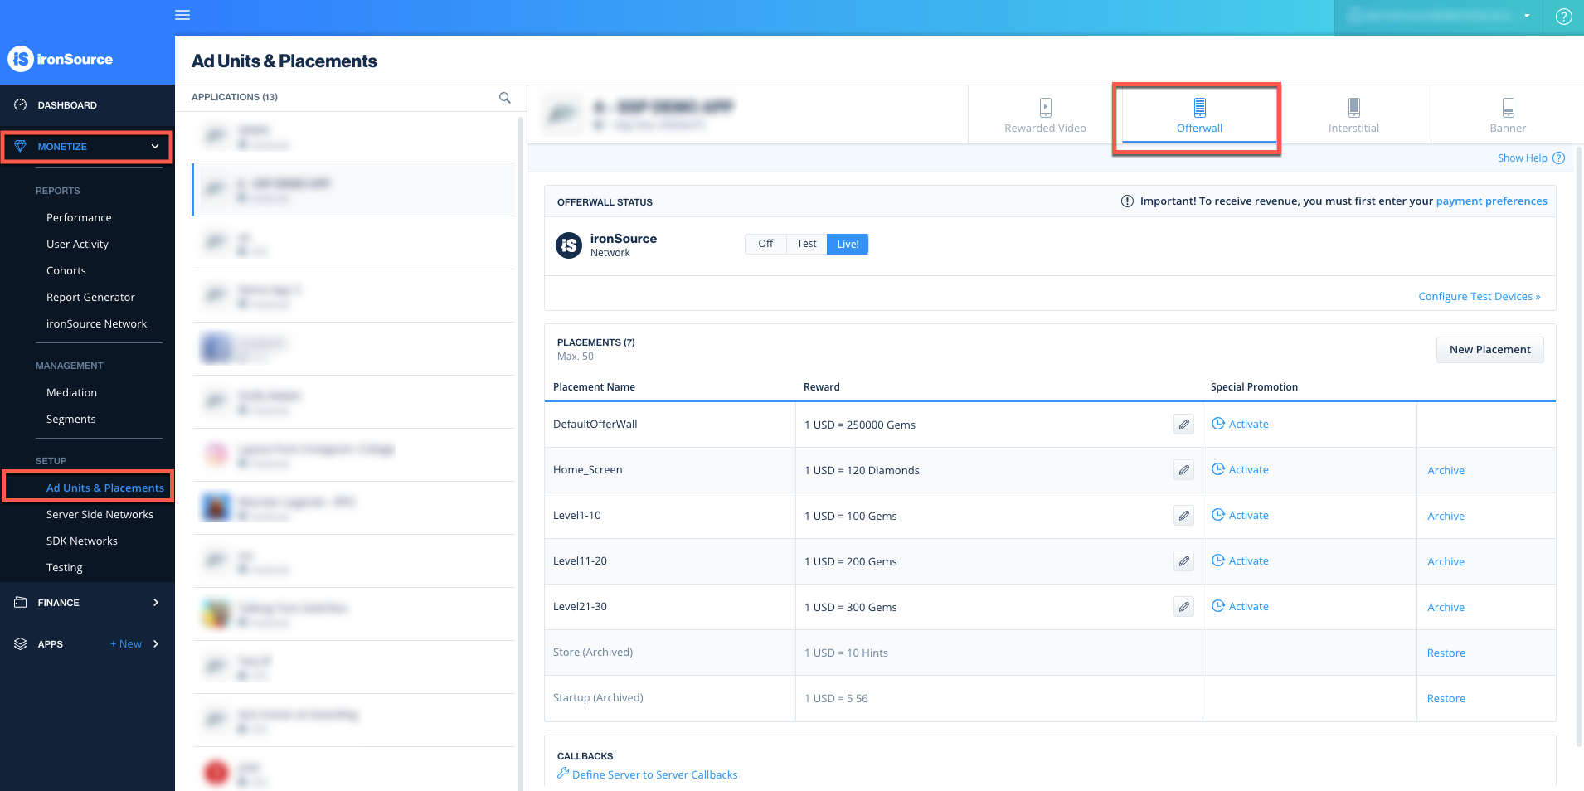Edit the Level21-30 reward using pencil icon

point(1183,606)
